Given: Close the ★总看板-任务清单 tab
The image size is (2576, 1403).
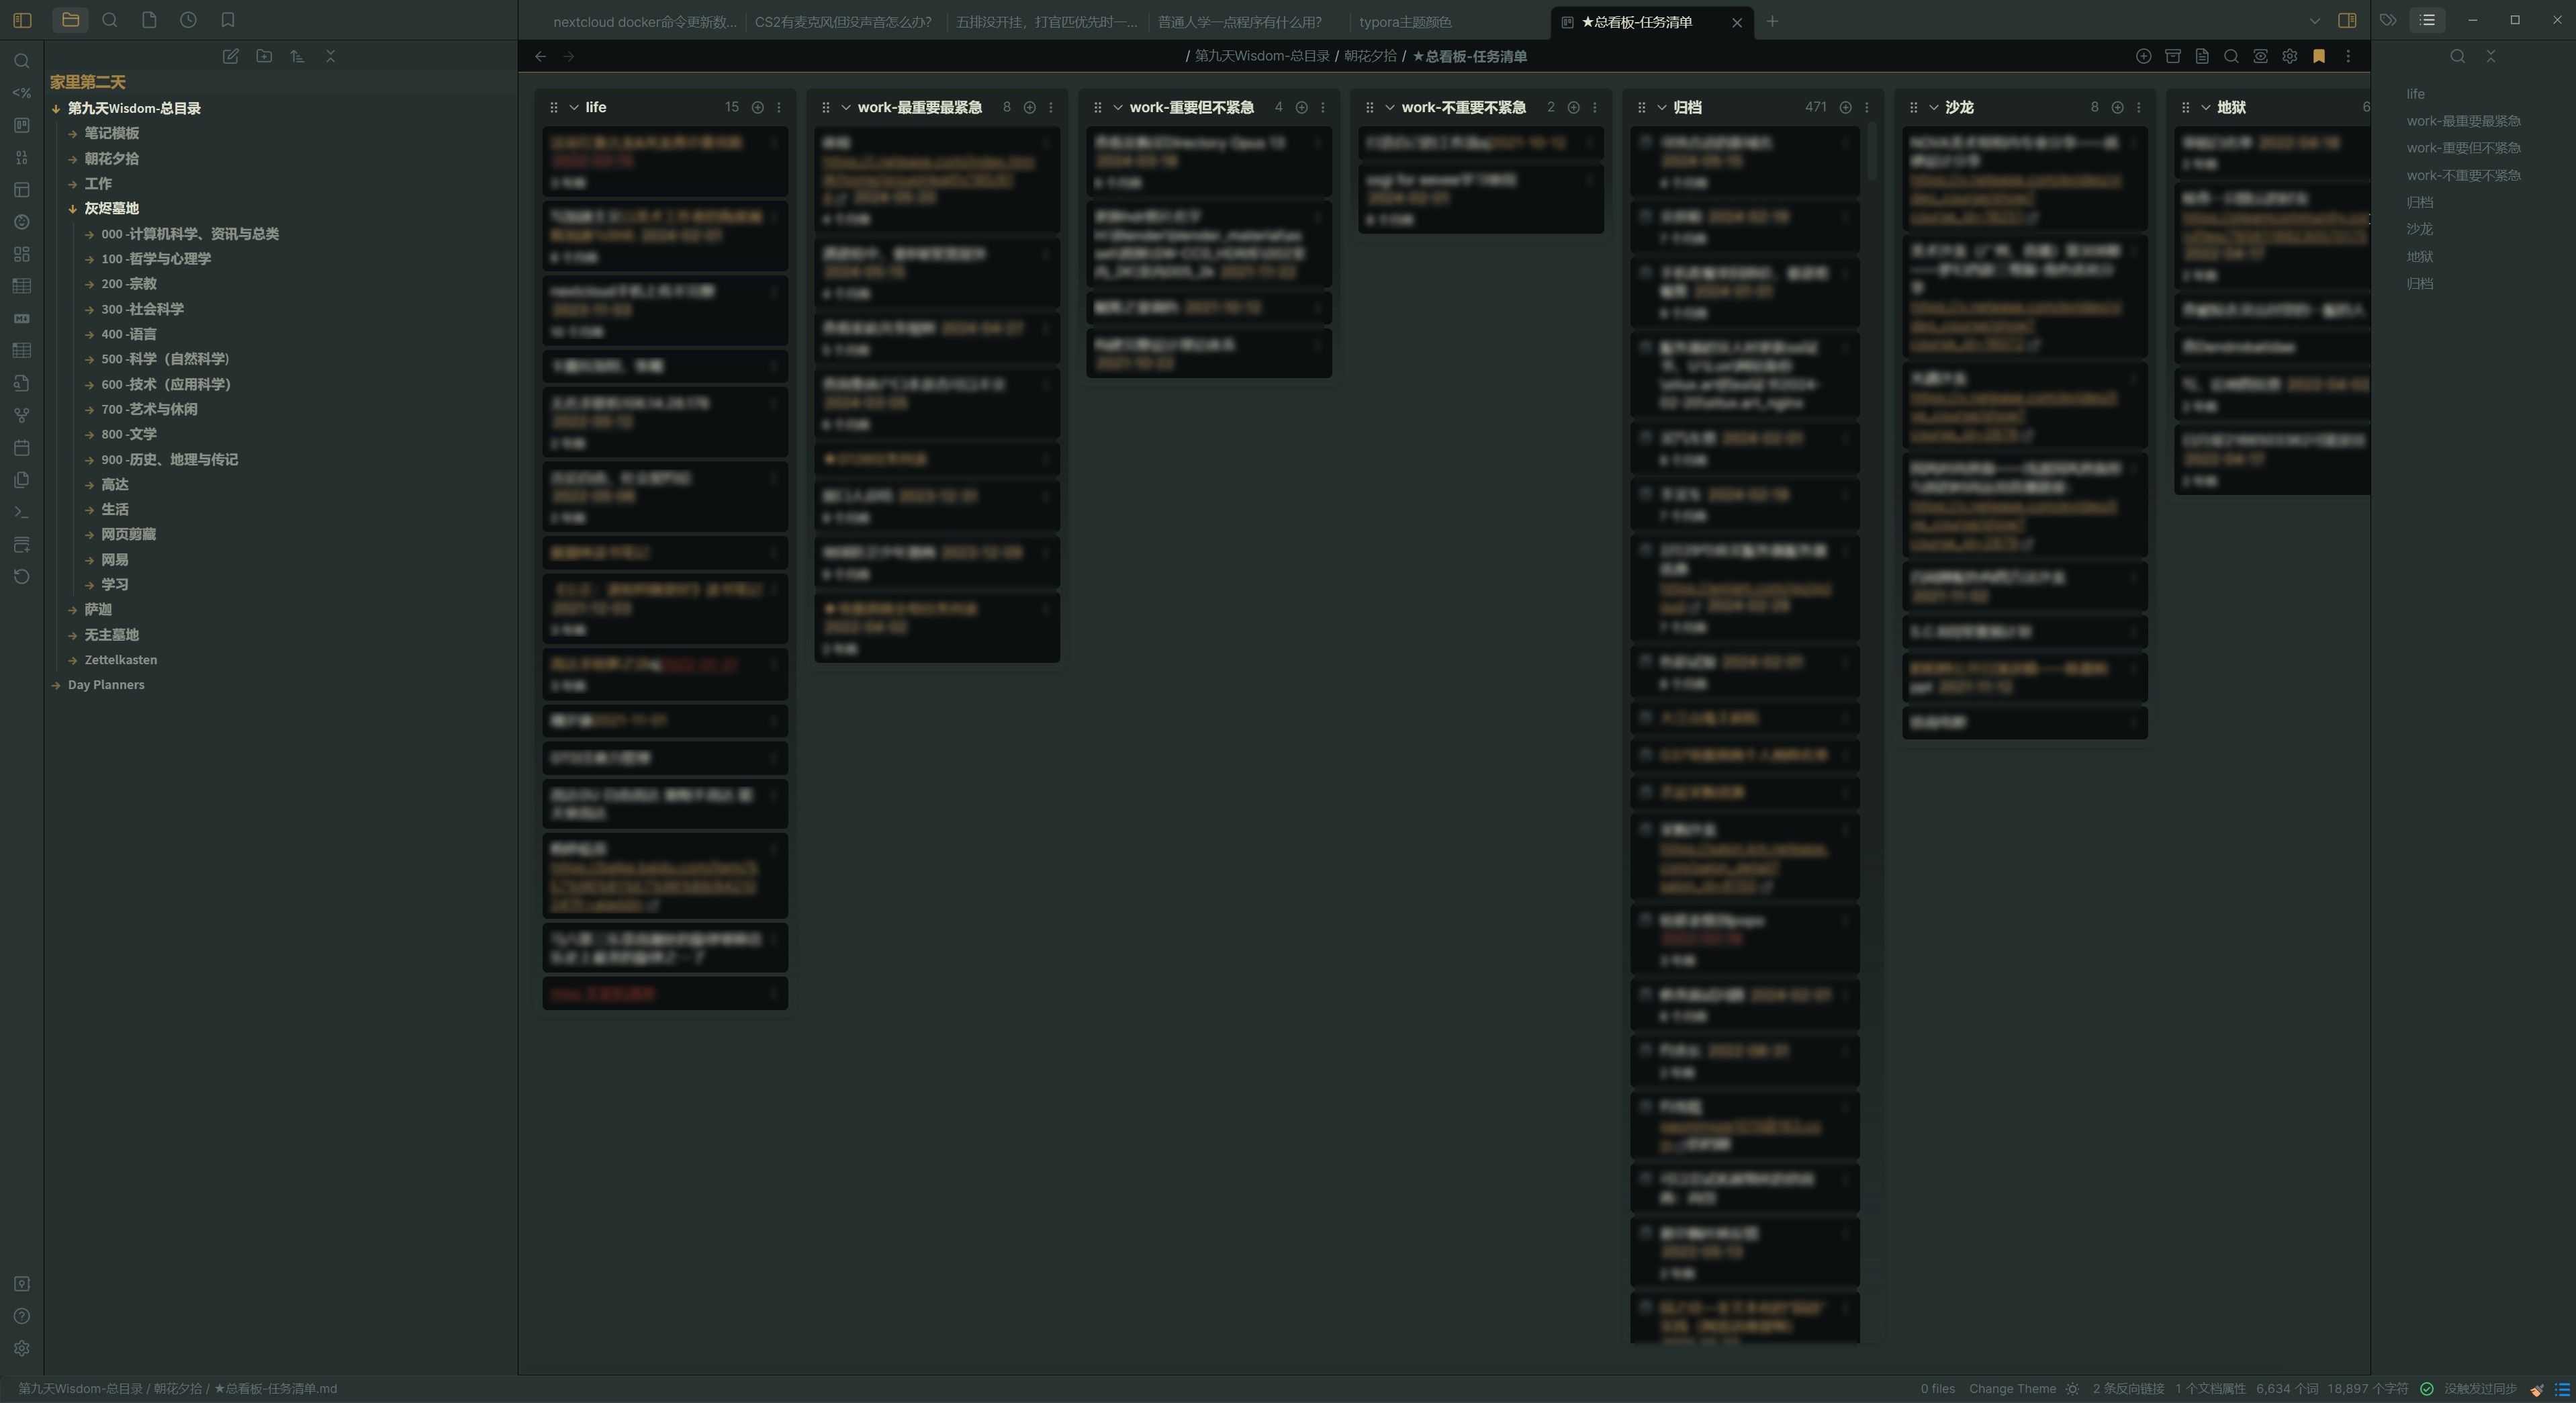Looking at the screenshot, I should coord(1737,22).
